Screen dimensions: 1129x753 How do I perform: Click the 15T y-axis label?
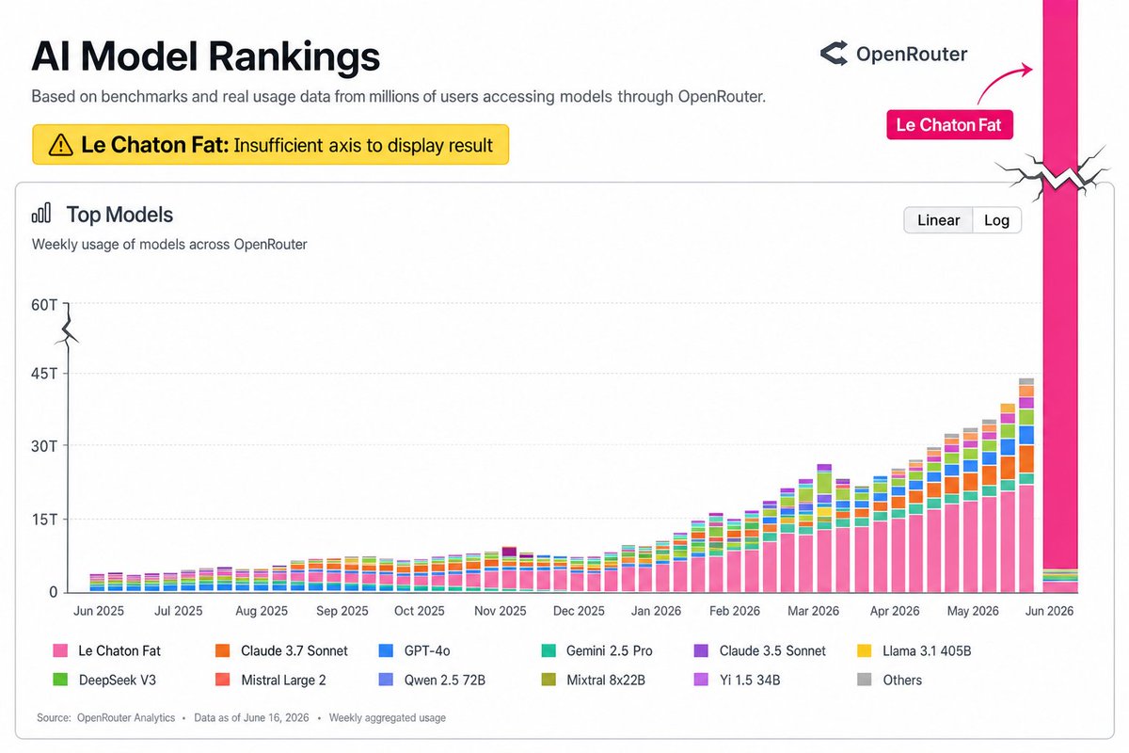click(43, 520)
